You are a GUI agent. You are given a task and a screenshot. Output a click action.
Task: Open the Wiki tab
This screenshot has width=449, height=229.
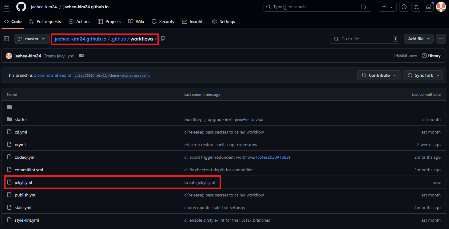click(136, 21)
